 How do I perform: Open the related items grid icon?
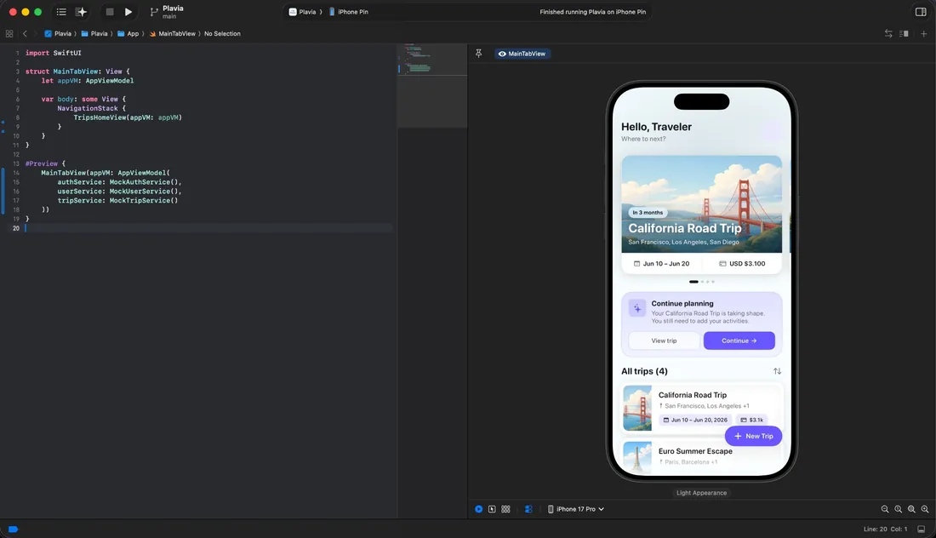tap(9, 34)
